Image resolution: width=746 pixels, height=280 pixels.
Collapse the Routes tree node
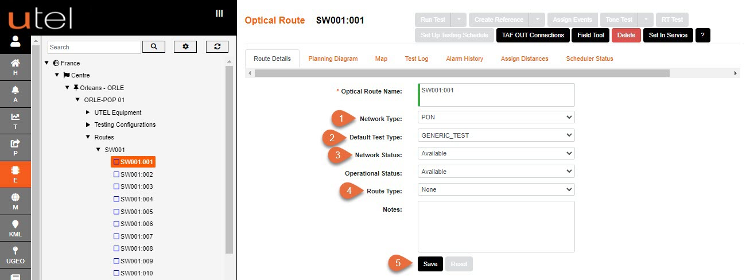click(x=88, y=137)
